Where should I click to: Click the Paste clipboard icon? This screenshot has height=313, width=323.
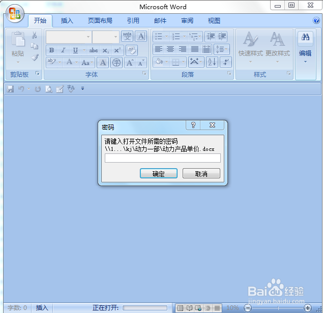tap(18, 39)
